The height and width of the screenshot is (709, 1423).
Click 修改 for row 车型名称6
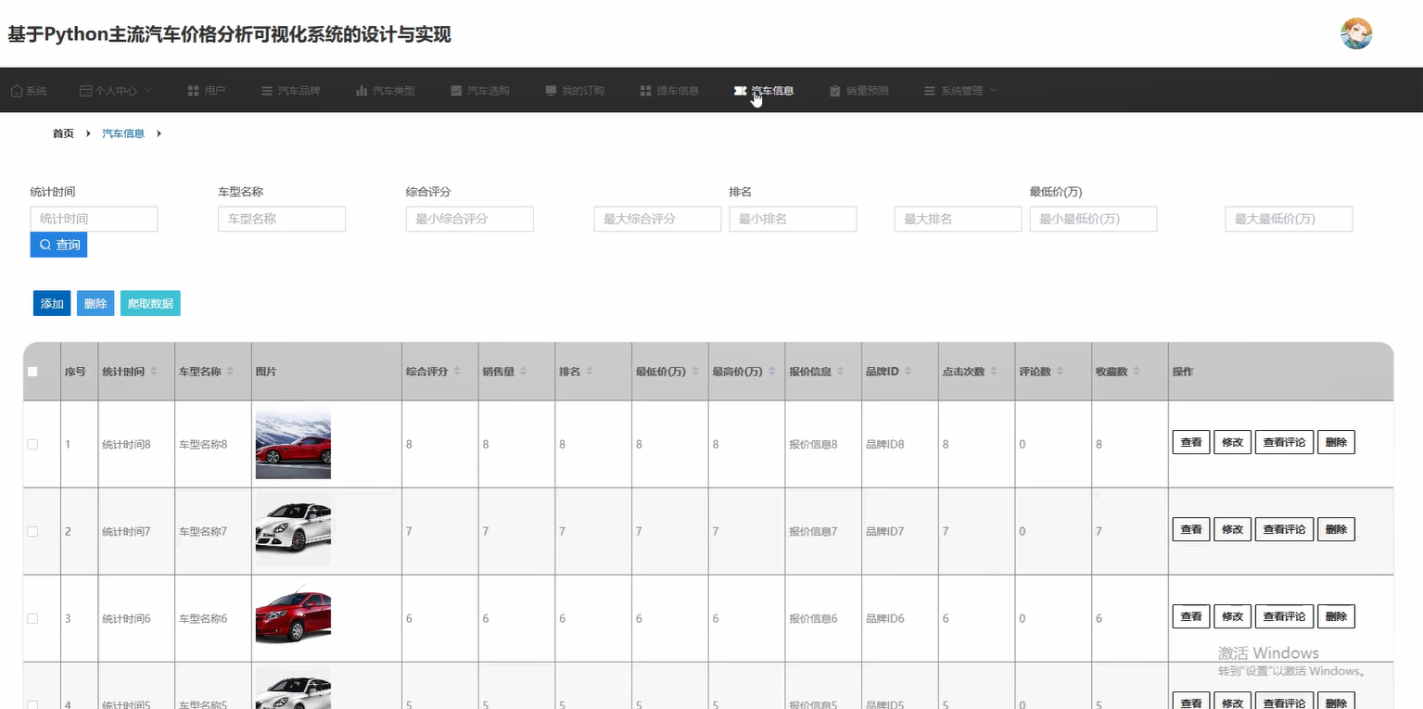tap(1232, 616)
